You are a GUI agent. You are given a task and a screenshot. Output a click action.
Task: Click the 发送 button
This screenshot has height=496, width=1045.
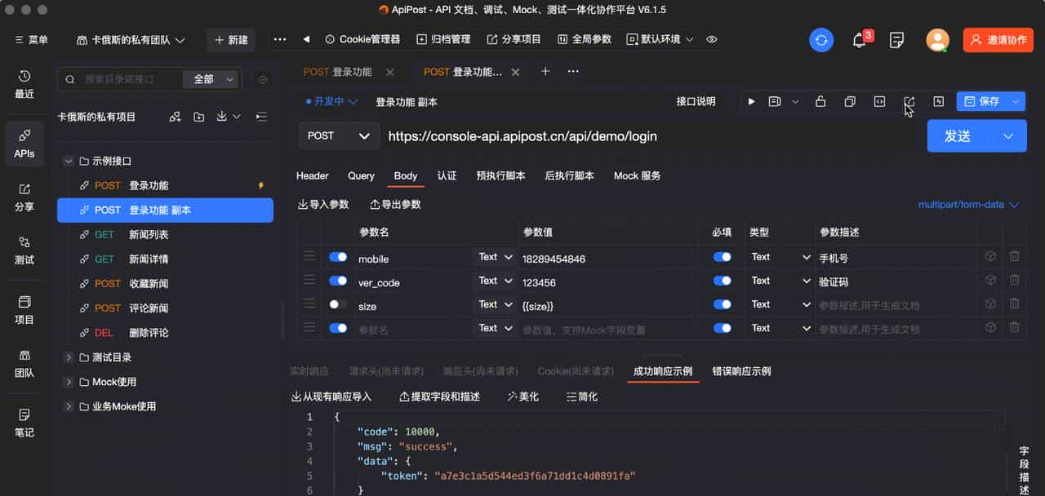coord(957,135)
